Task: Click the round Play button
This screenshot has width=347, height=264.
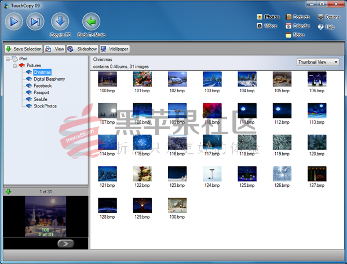Action: [14, 21]
